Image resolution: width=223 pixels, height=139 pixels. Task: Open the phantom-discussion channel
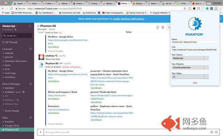tap(16, 61)
